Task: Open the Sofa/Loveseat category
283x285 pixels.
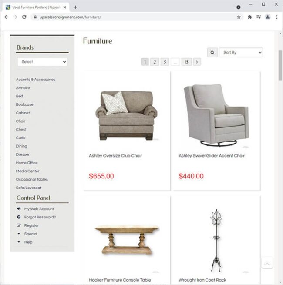Action: click(x=29, y=188)
